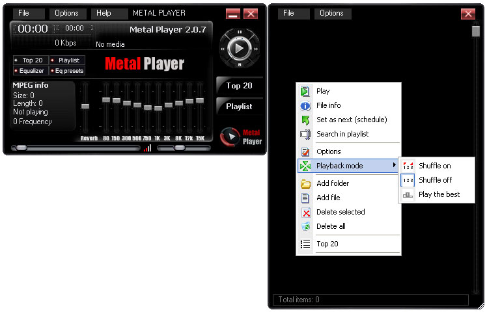The width and height of the screenshot is (487, 312).
Task: Click the song seek bar handle
Action: coord(21,148)
